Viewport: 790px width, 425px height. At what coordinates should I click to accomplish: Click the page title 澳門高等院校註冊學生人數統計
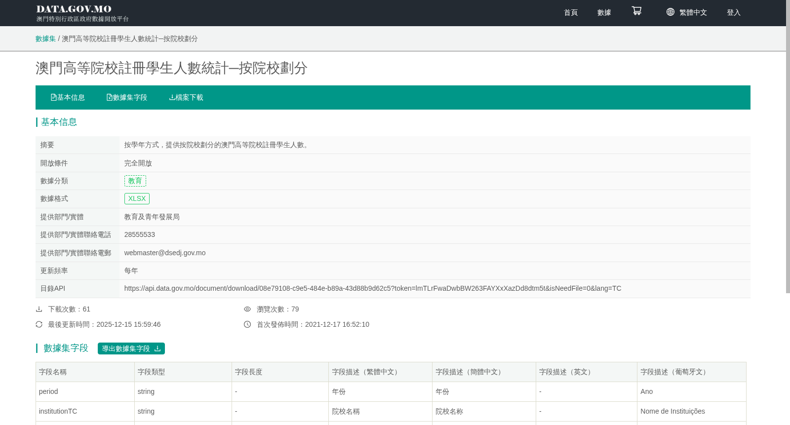[x=171, y=68]
